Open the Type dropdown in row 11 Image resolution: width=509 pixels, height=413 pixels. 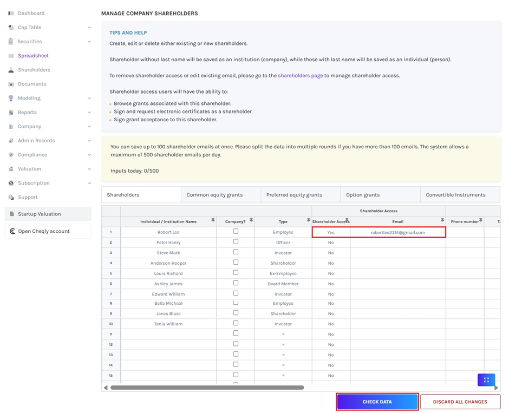(x=283, y=335)
